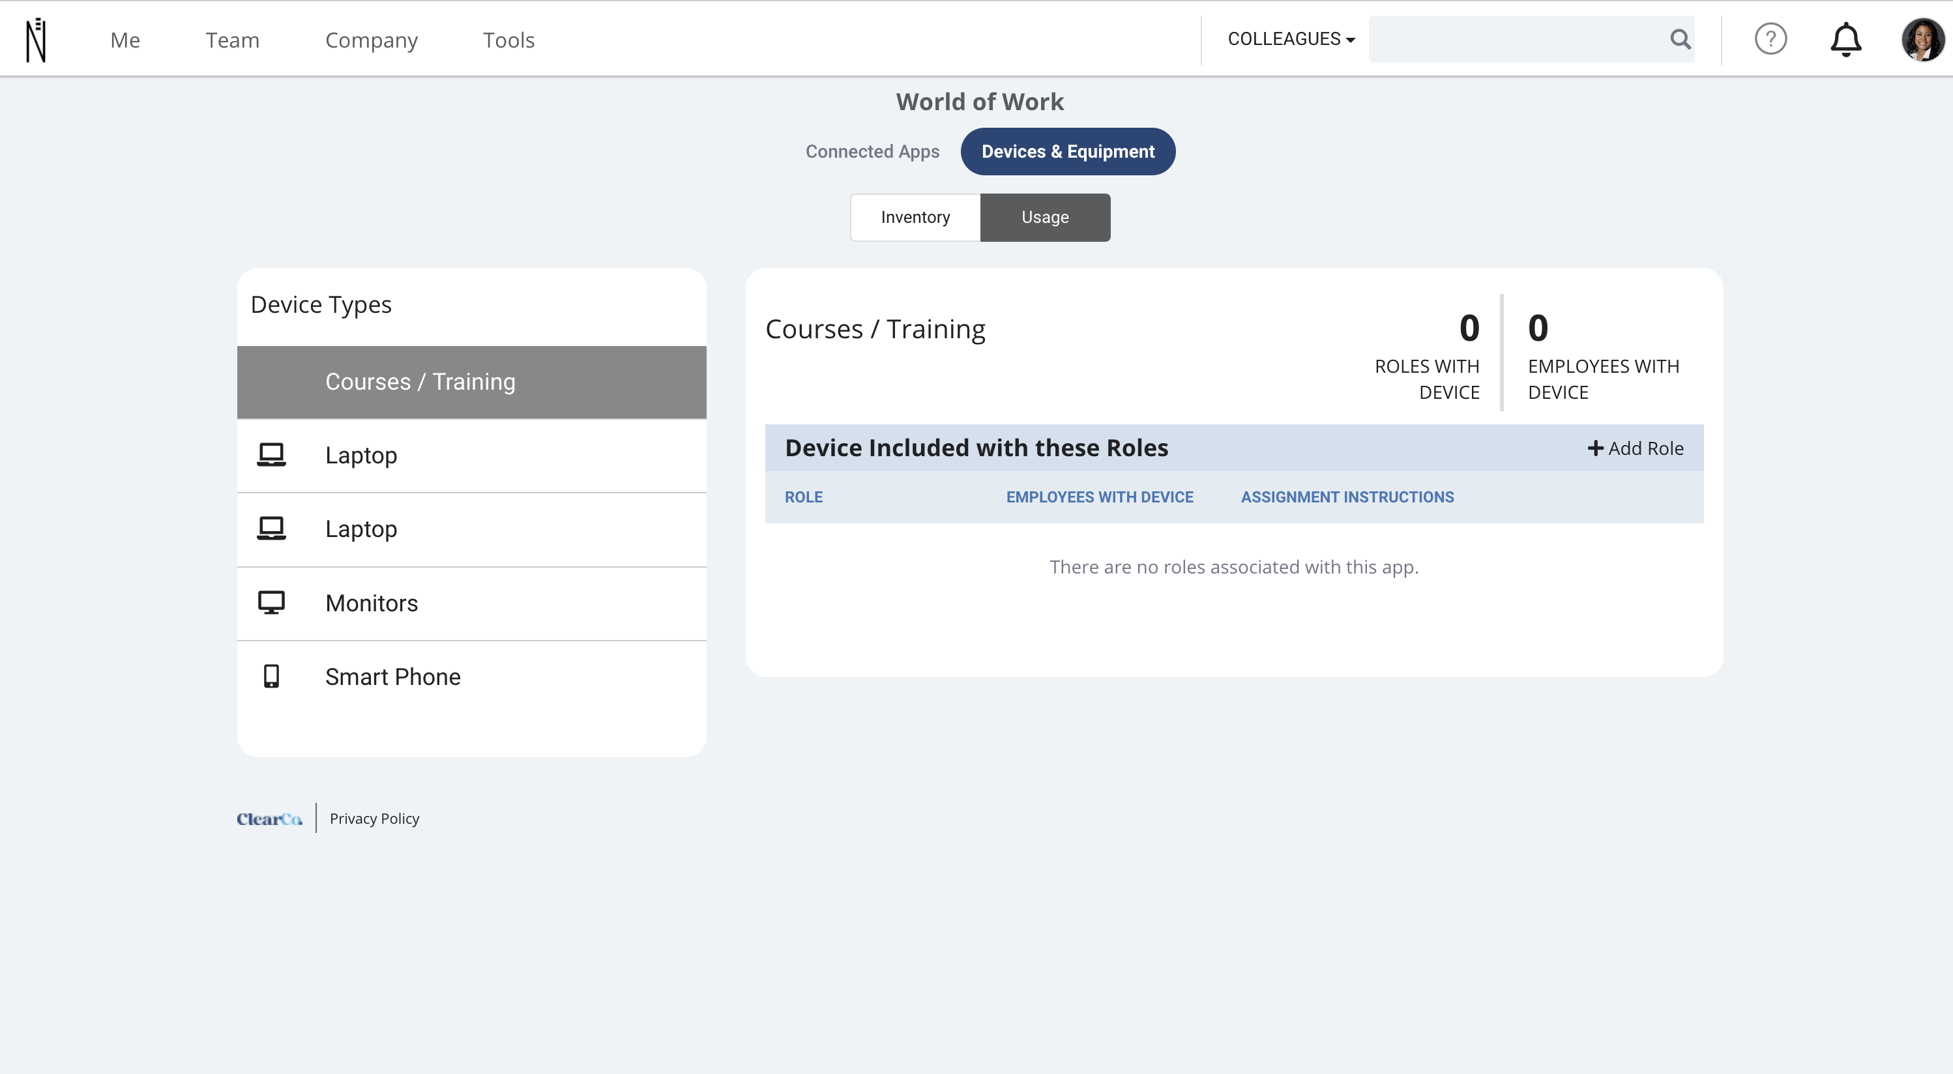The width and height of the screenshot is (1953, 1074).
Task: Click the search magnifier icon
Action: (1680, 38)
